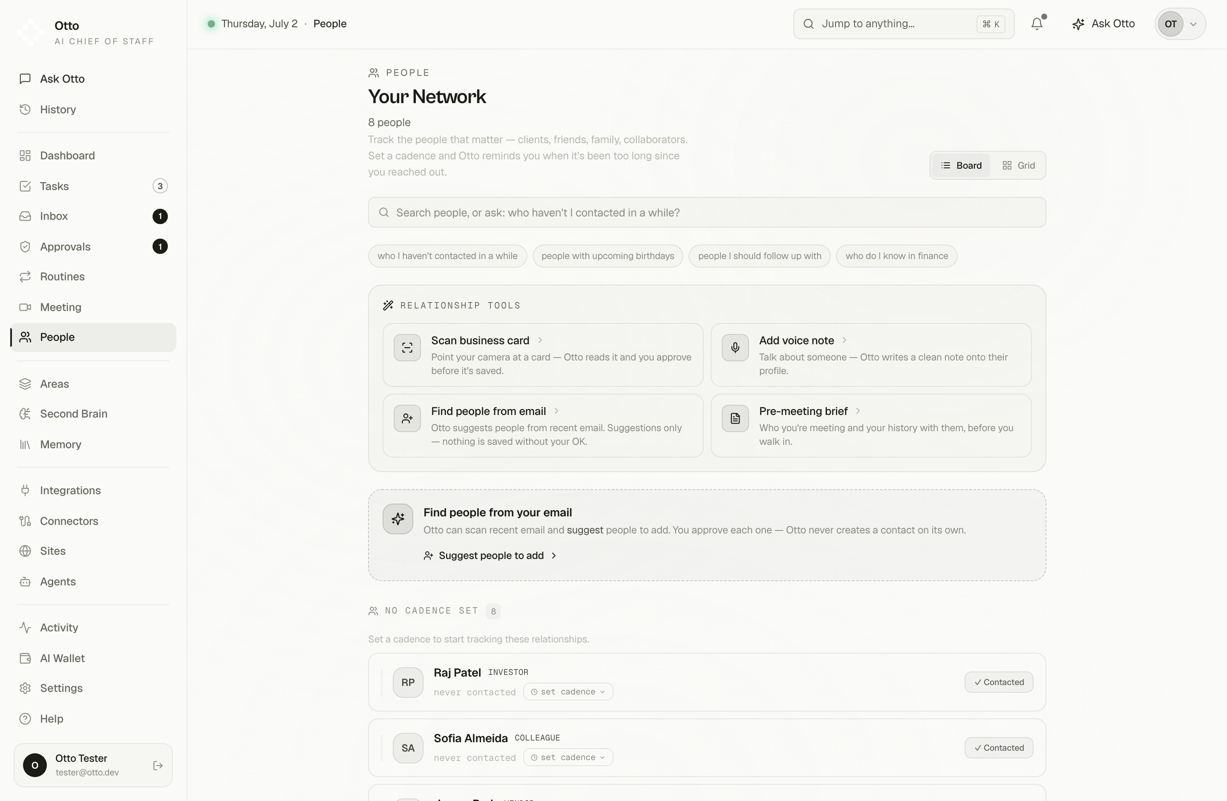Select 'who do I know in finance' chip

(x=896, y=256)
